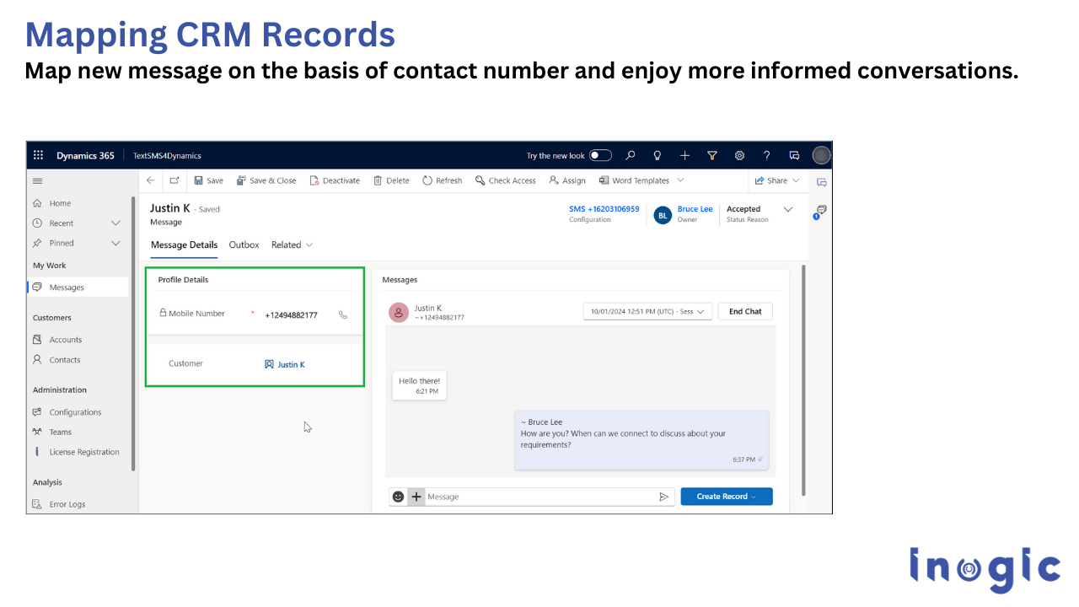1079x607 pixels.
Task: Click Justin K chat avatar icon
Action: click(399, 312)
